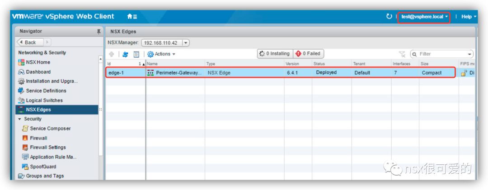This screenshot has height=190, width=488.
Task: Click the NSX Edges icon in the sidebar
Action: [x=21, y=110]
